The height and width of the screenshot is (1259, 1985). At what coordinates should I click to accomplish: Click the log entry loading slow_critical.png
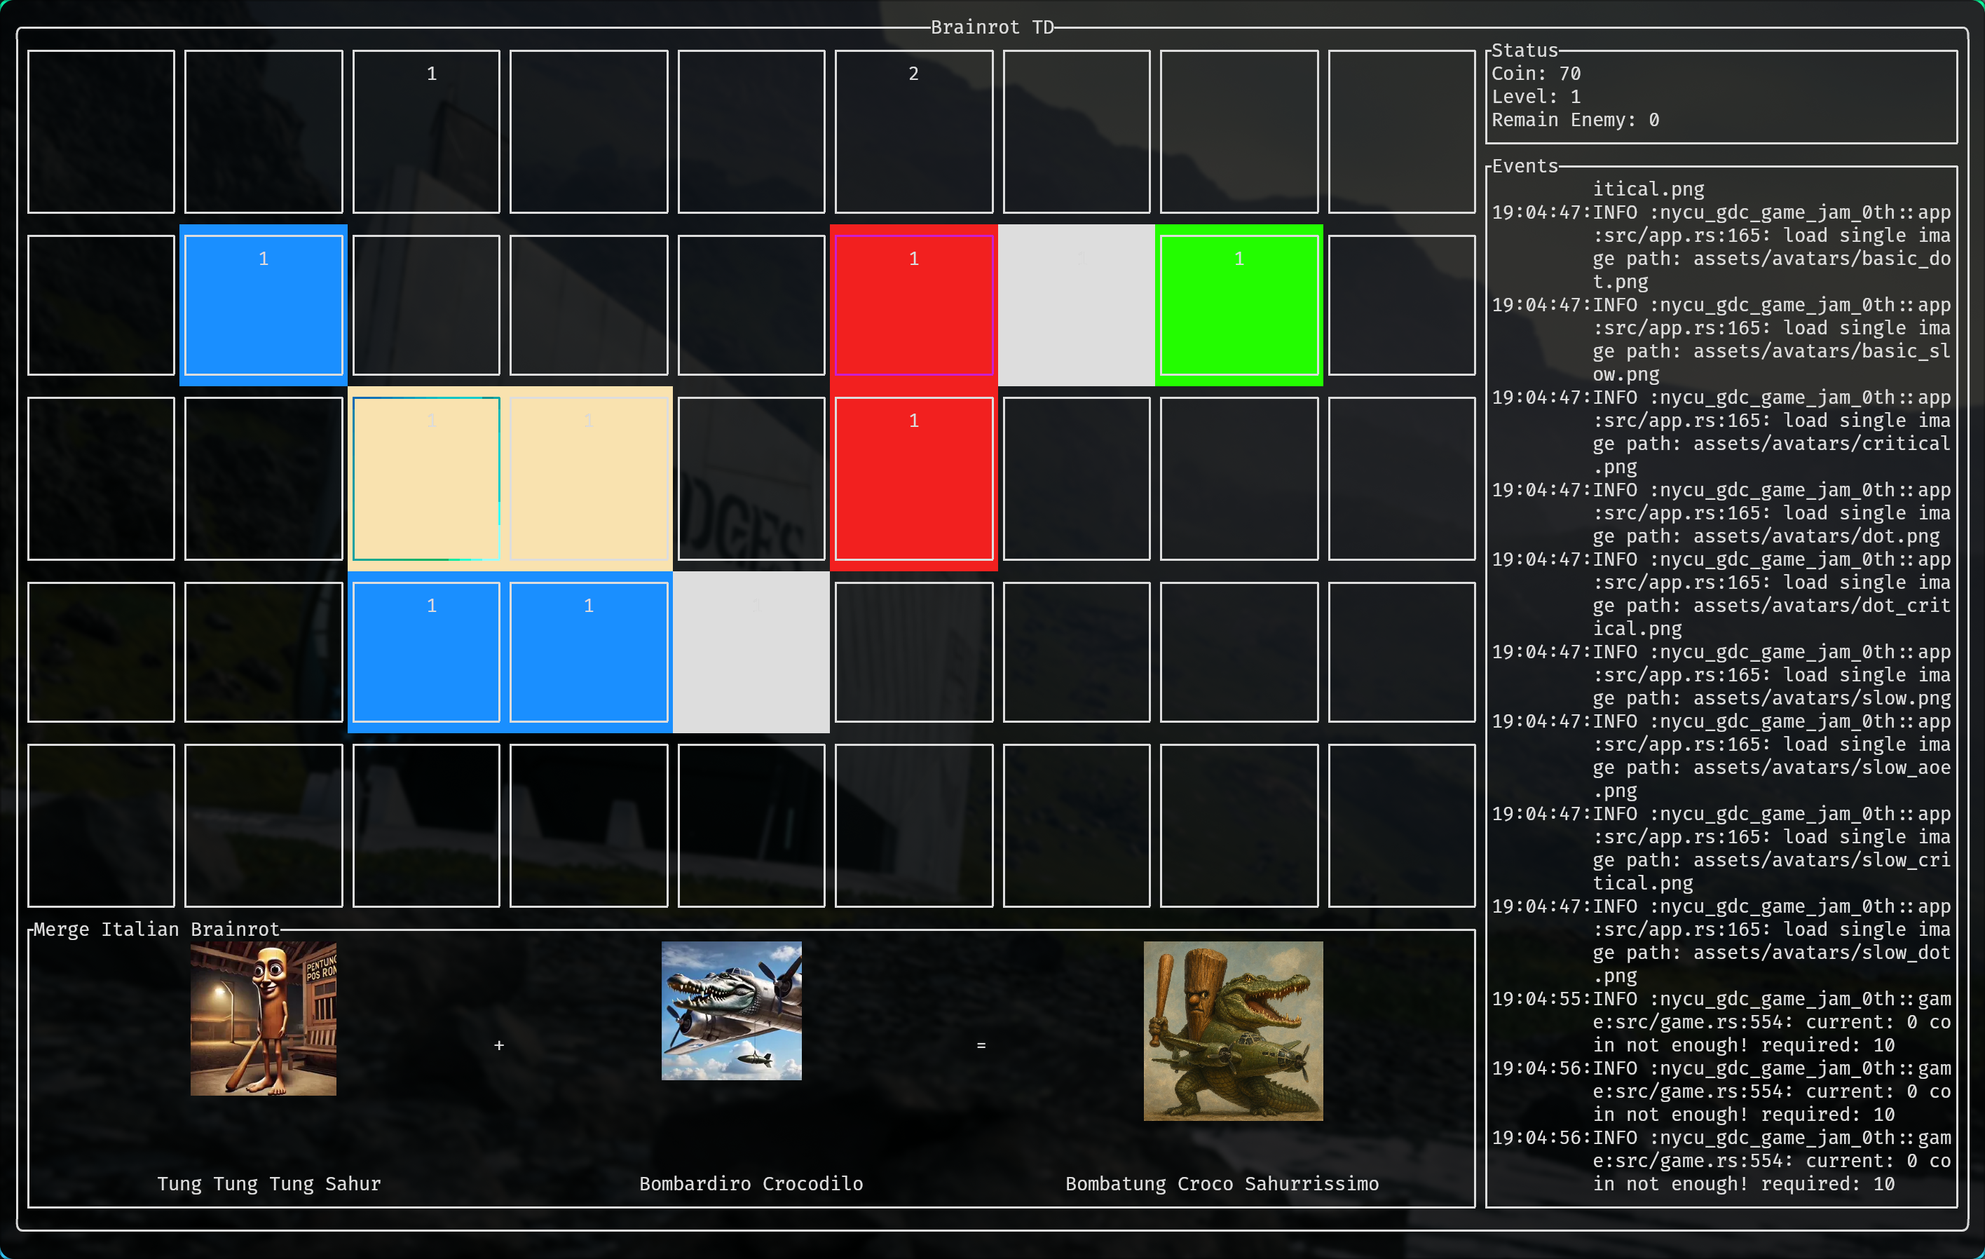click(1721, 848)
